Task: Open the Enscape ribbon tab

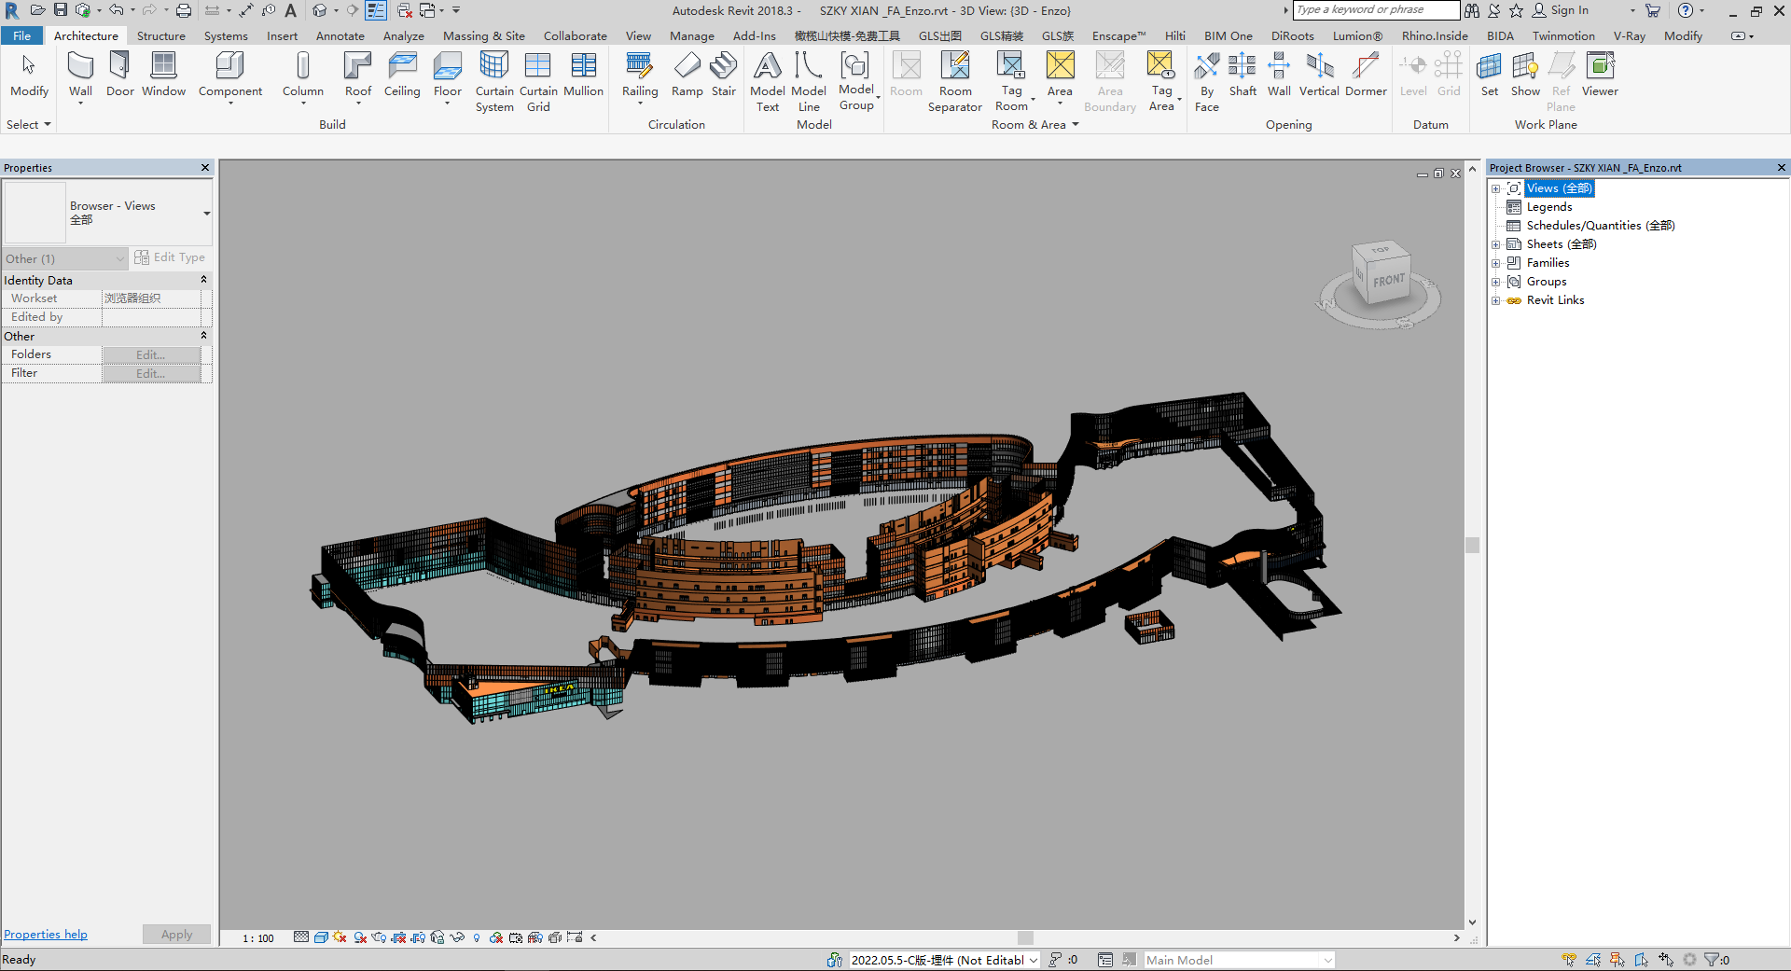Action: [x=1118, y=36]
